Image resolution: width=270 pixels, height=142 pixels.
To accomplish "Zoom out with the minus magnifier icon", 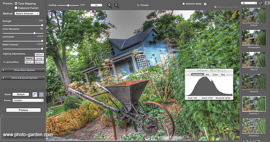I will pos(110,5).
